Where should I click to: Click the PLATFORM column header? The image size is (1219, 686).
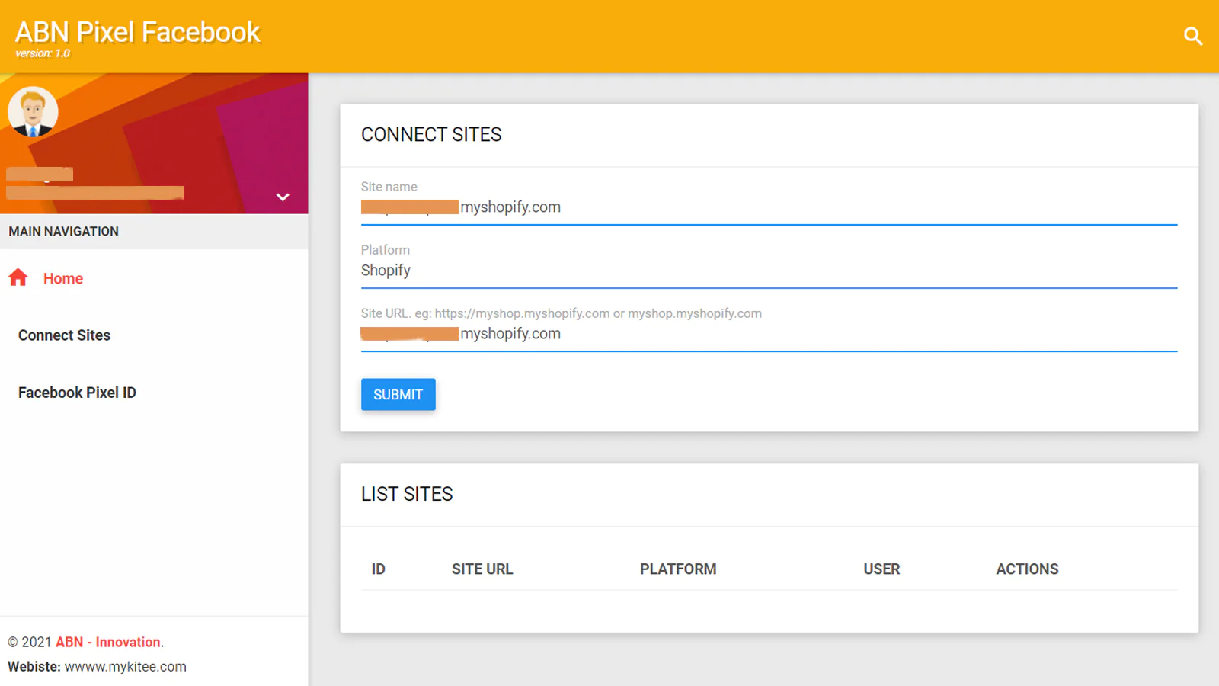pos(678,569)
